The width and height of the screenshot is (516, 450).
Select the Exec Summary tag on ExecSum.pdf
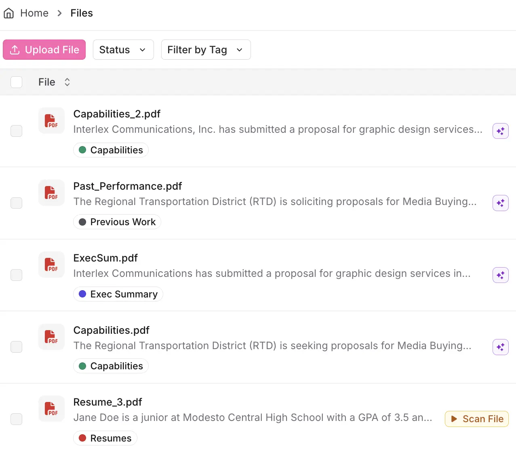pyautogui.click(x=118, y=294)
